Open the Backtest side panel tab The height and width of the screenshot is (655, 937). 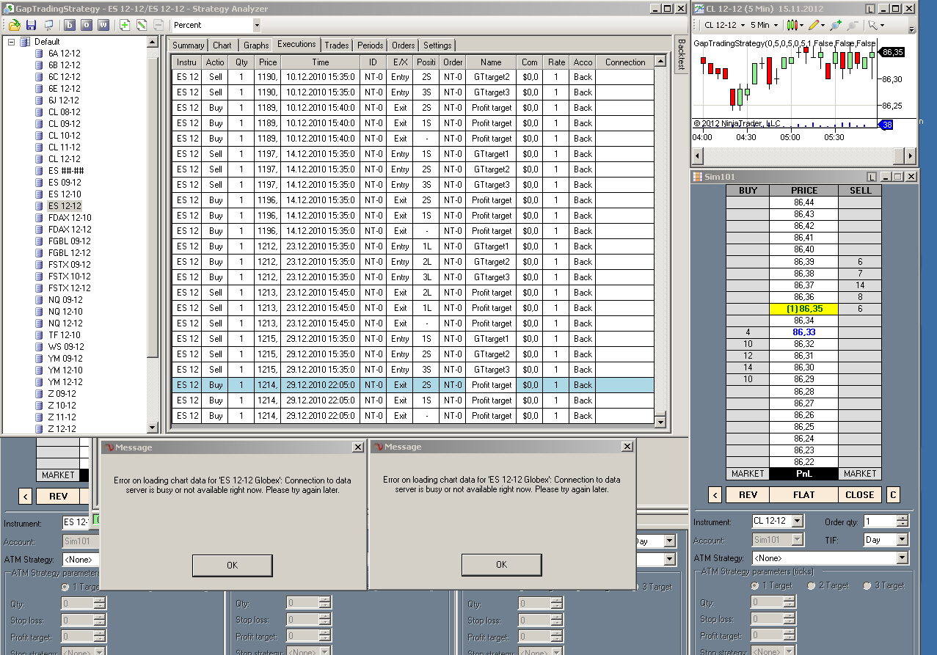click(x=681, y=54)
